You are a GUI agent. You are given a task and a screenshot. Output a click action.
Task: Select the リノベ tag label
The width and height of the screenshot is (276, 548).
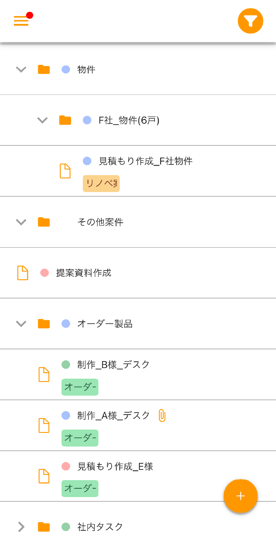click(101, 183)
